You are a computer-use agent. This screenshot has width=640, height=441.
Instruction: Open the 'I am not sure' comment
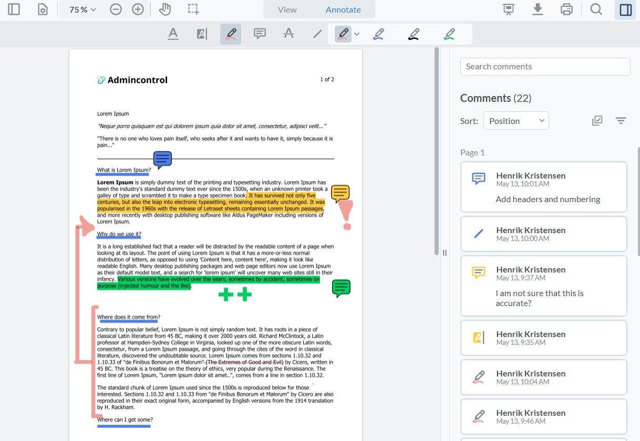coord(544,286)
